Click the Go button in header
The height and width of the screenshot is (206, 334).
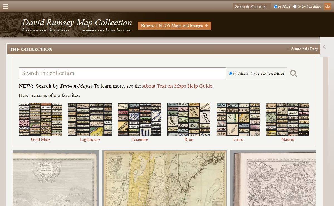point(328,6)
